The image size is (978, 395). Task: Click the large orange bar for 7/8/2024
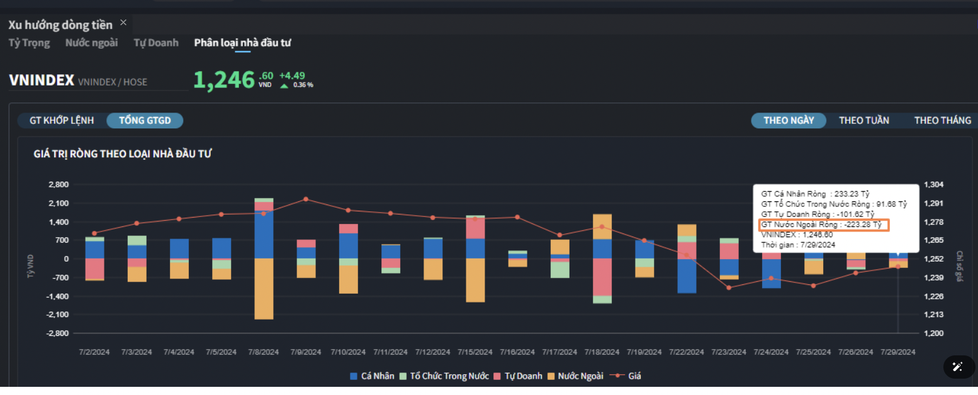(x=264, y=289)
